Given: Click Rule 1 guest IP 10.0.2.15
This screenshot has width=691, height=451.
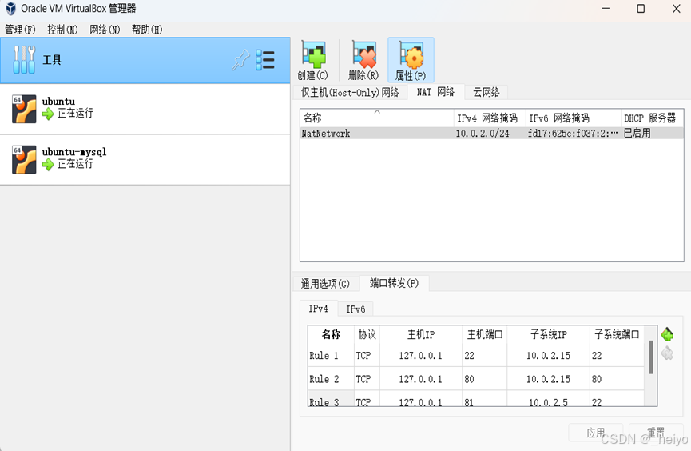Looking at the screenshot, I should (548, 355).
